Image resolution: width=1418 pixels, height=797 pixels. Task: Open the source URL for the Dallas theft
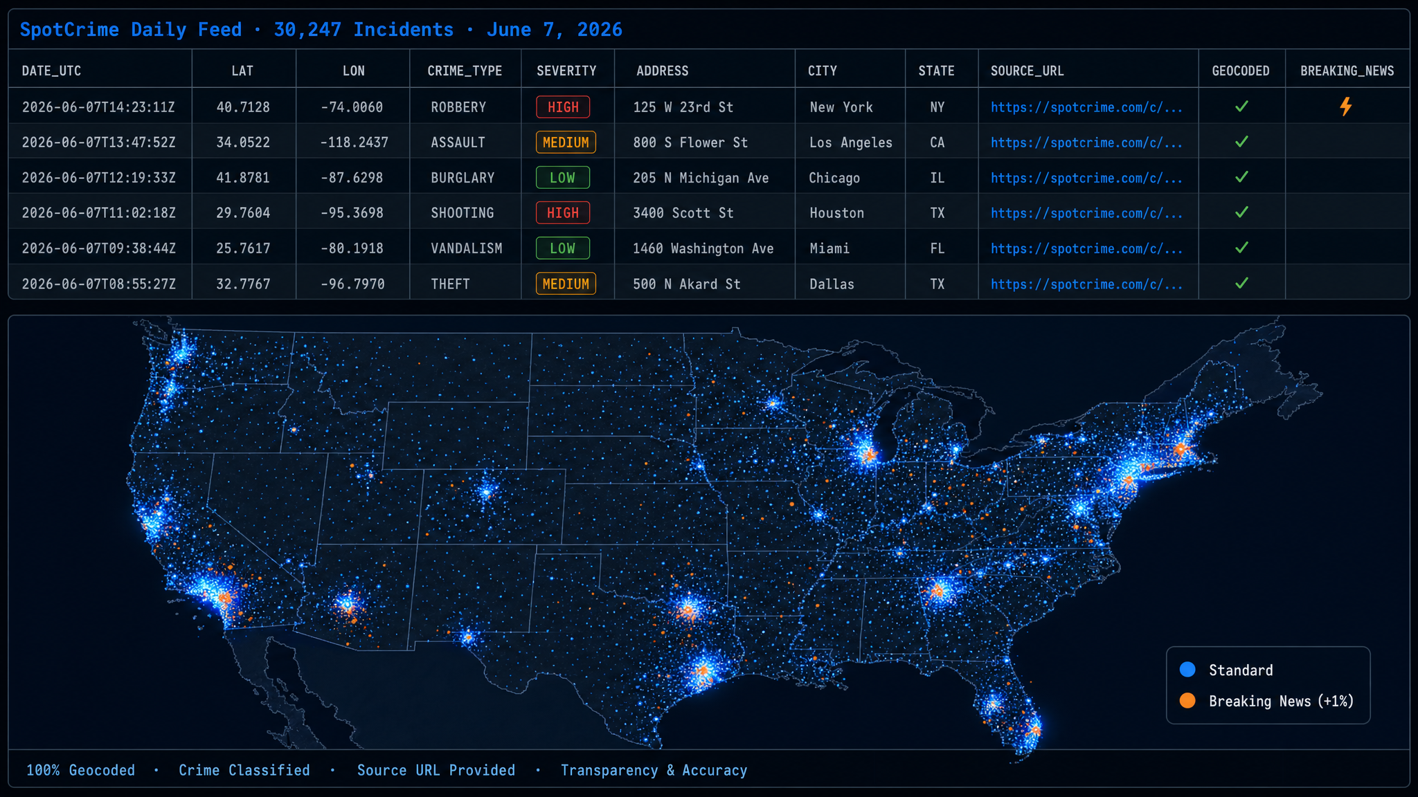(1086, 284)
